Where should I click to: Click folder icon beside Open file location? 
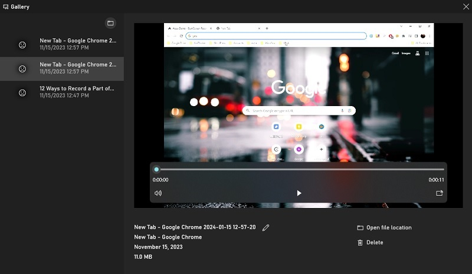[360, 227]
